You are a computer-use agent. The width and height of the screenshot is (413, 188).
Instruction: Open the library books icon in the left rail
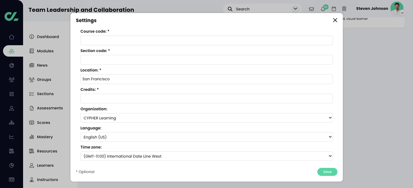(11, 151)
